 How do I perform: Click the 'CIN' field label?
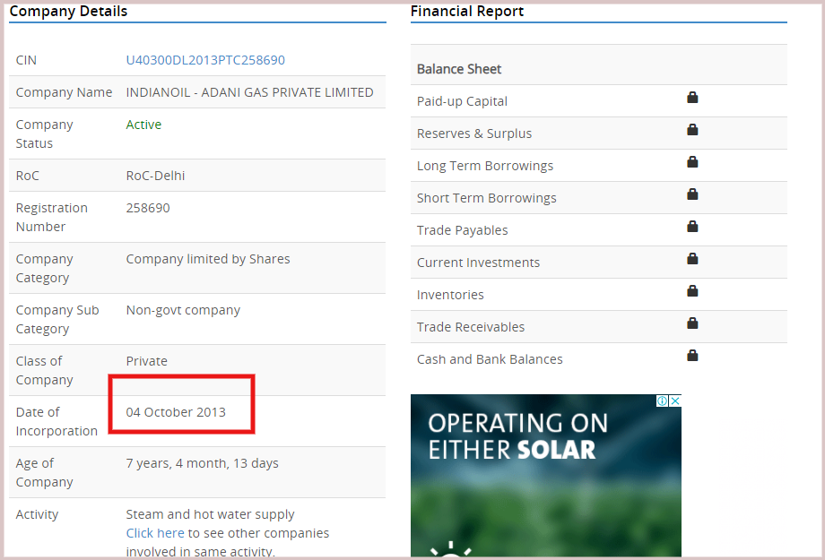(x=26, y=60)
